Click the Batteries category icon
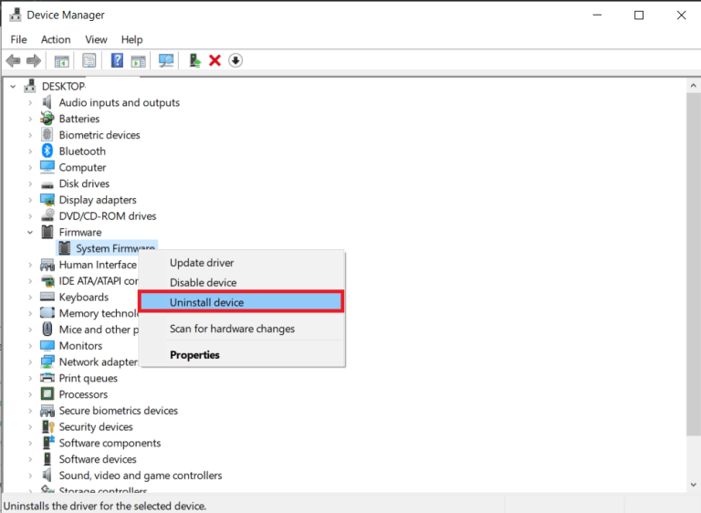 coord(47,119)
